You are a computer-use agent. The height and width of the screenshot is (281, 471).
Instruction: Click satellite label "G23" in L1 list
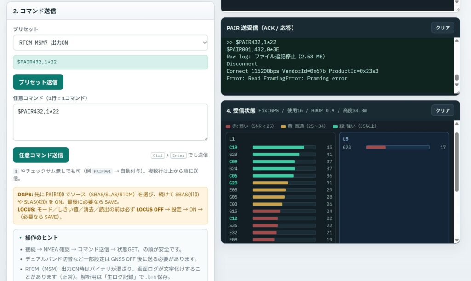coord(233,155)
